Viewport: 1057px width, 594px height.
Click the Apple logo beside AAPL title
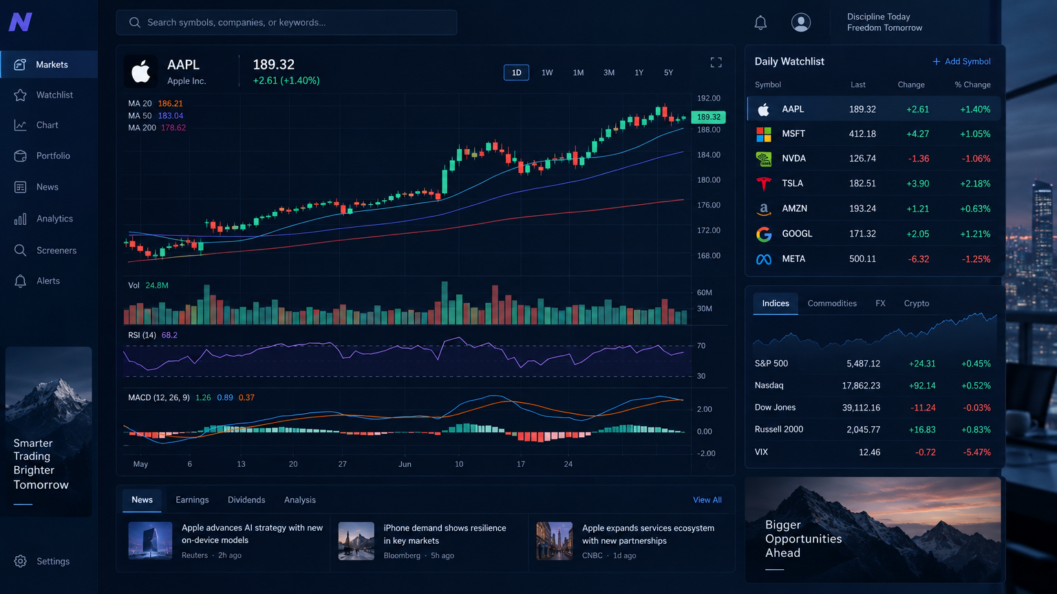141,71
